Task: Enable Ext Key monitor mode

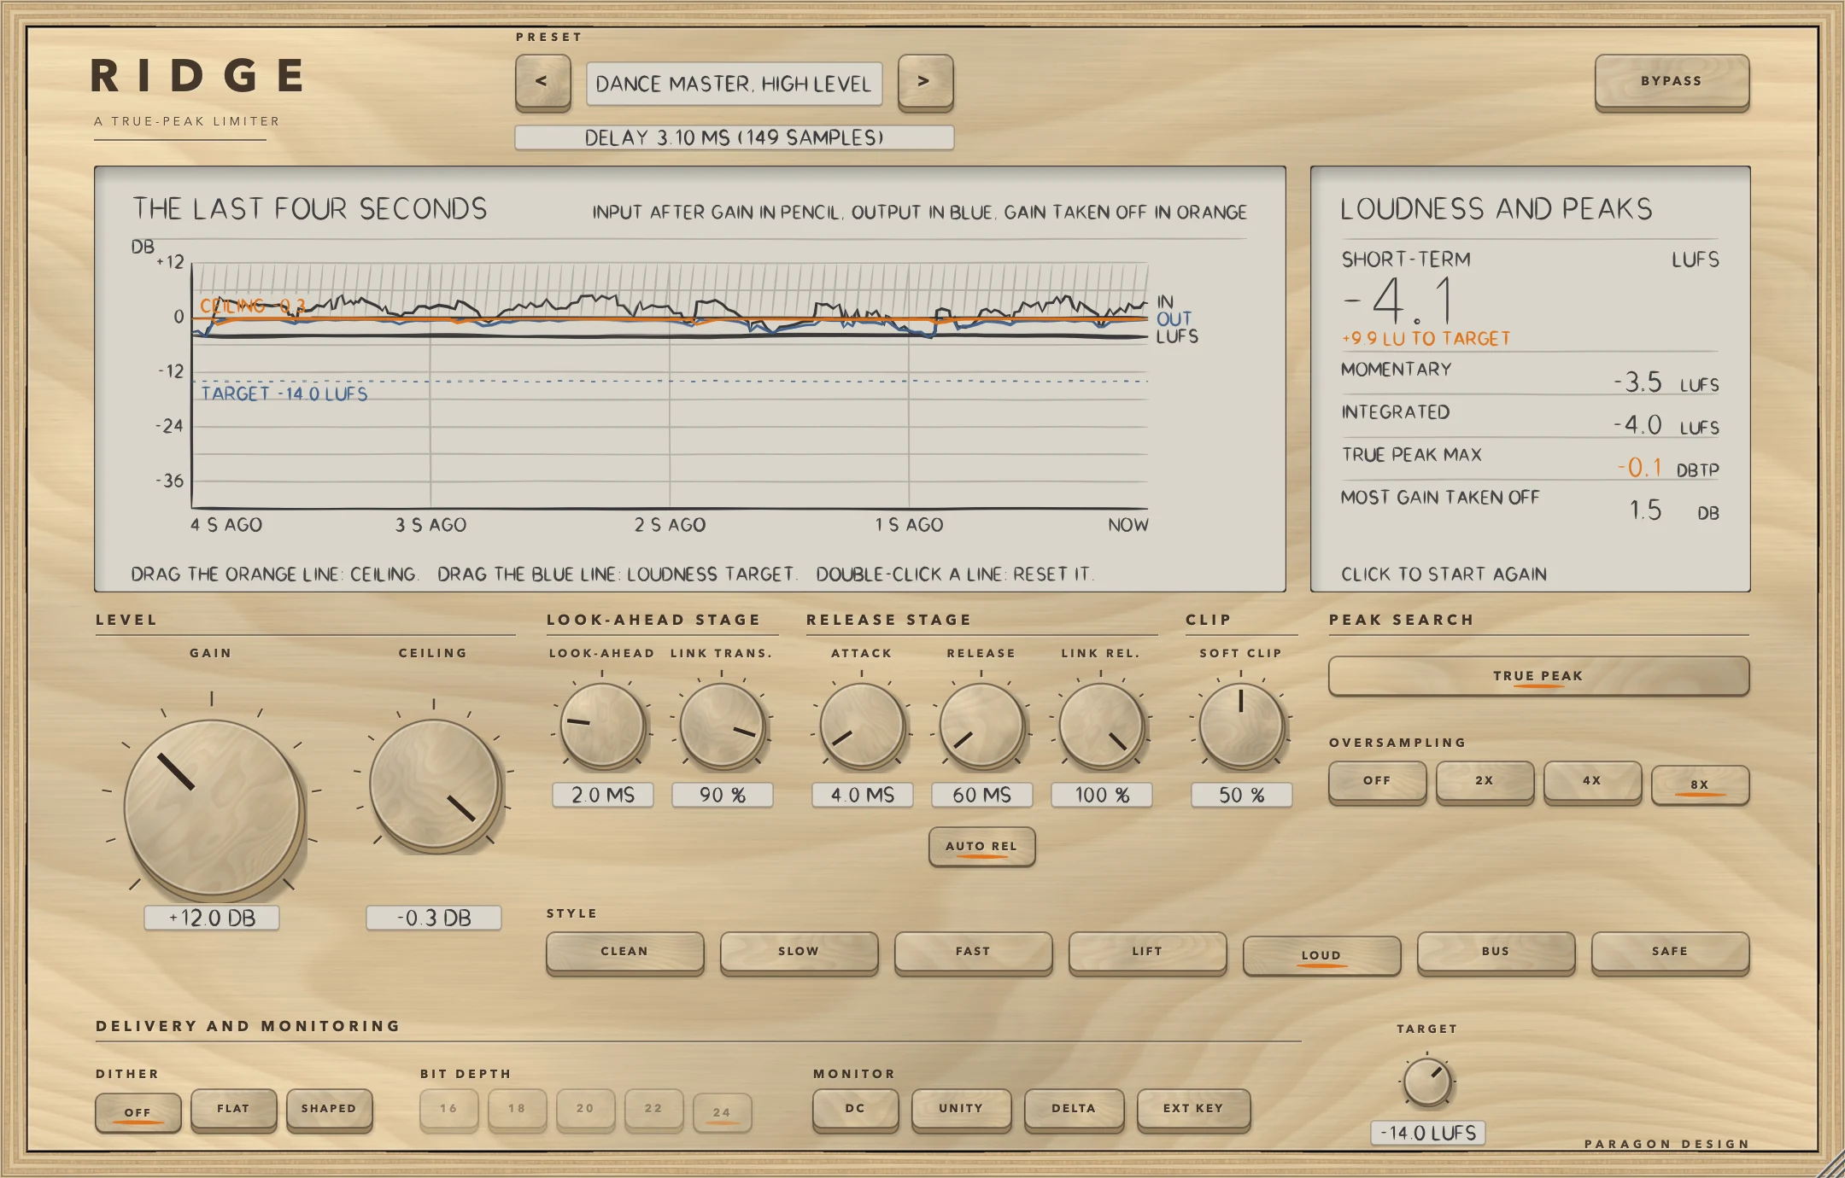Action: point(1193,1109)
